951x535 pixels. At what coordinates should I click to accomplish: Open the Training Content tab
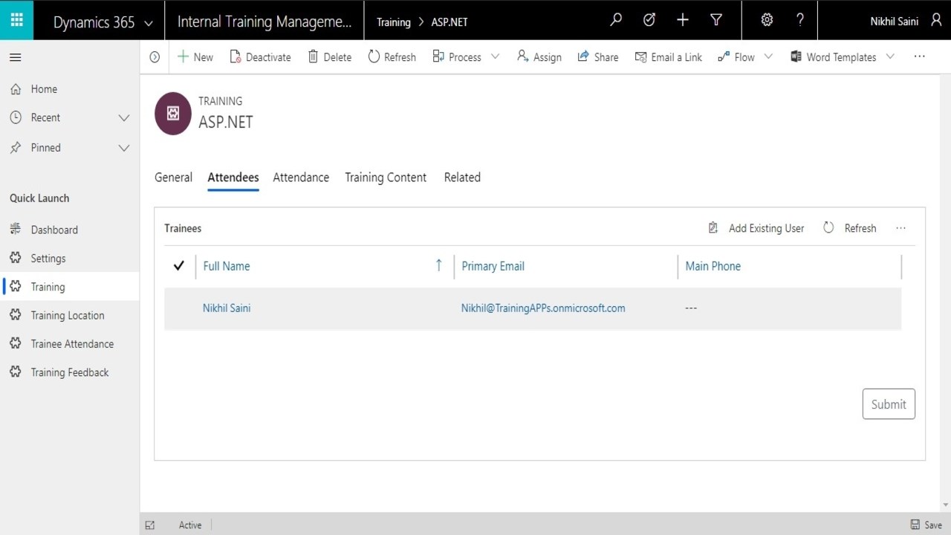[386, 178]
